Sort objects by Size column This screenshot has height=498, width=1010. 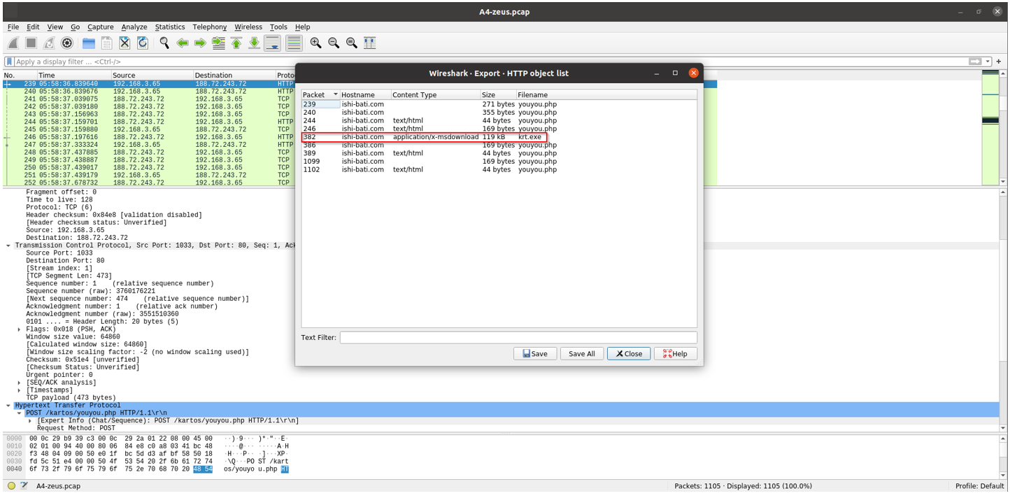(x=499, y=94)
